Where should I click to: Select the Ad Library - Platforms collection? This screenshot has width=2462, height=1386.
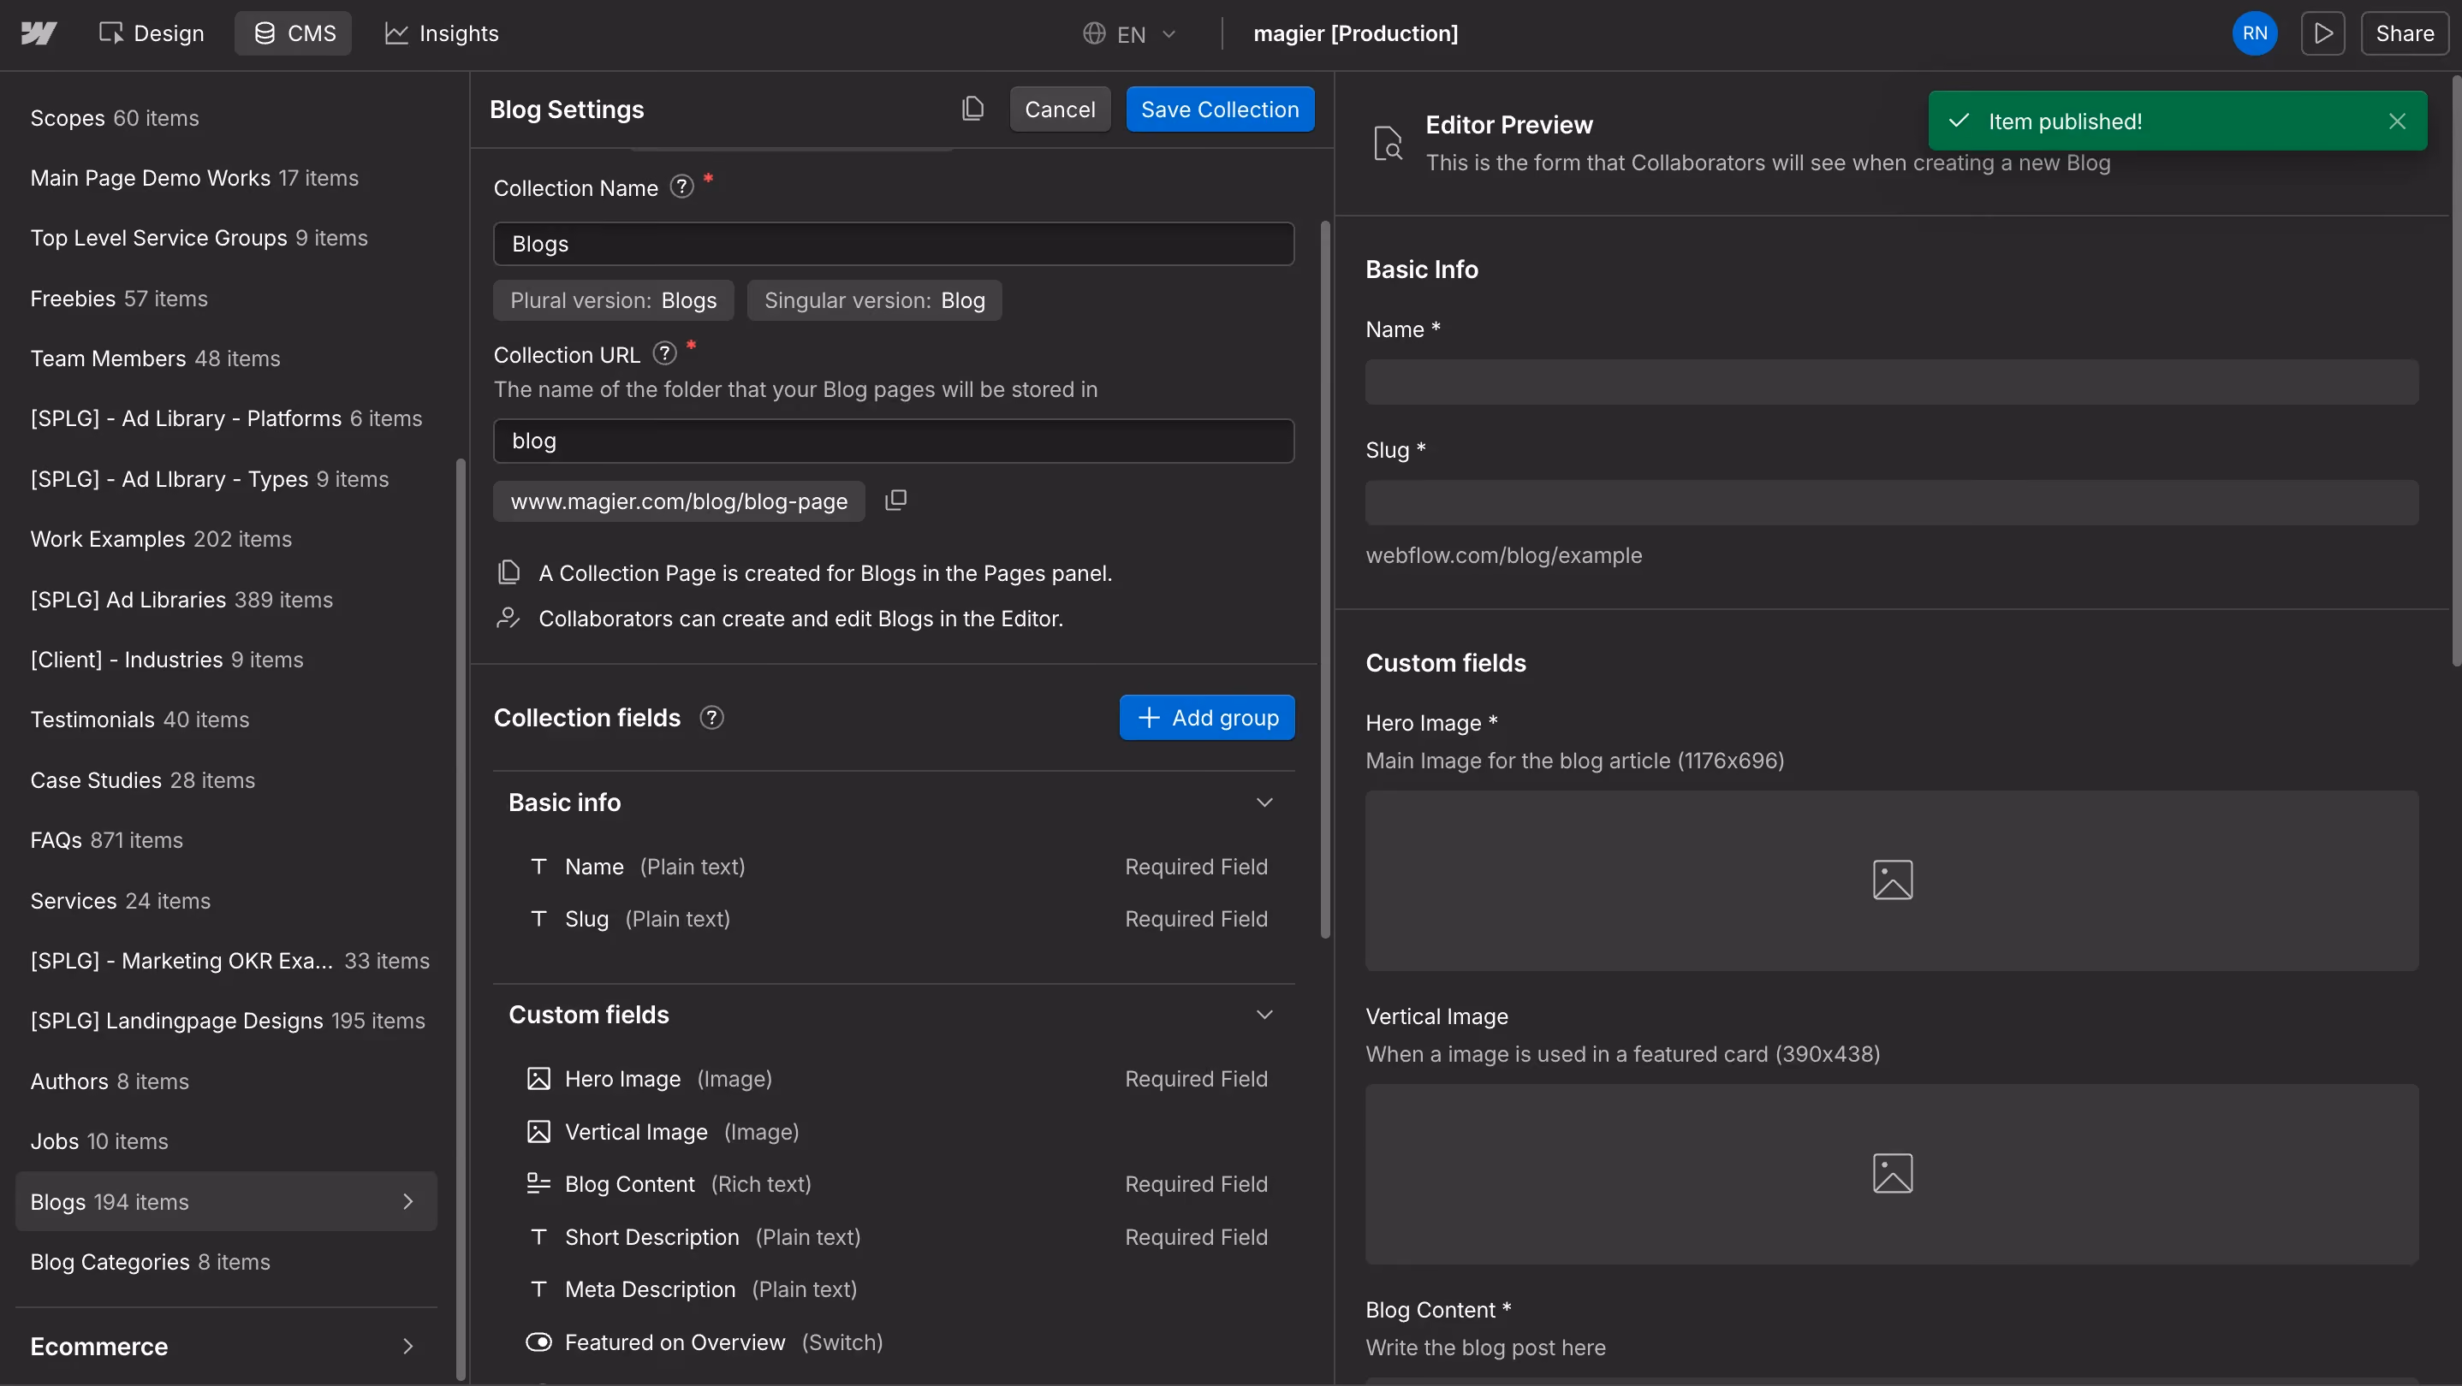pos(225,418)
